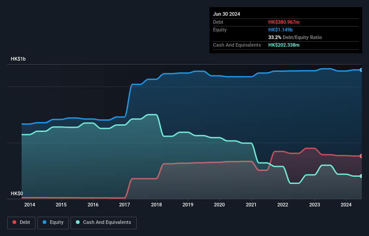The width and height of the screenshot is (369, 236).
Task: Click the 2018 x-axis label
Action: click(x=156, y=205)
